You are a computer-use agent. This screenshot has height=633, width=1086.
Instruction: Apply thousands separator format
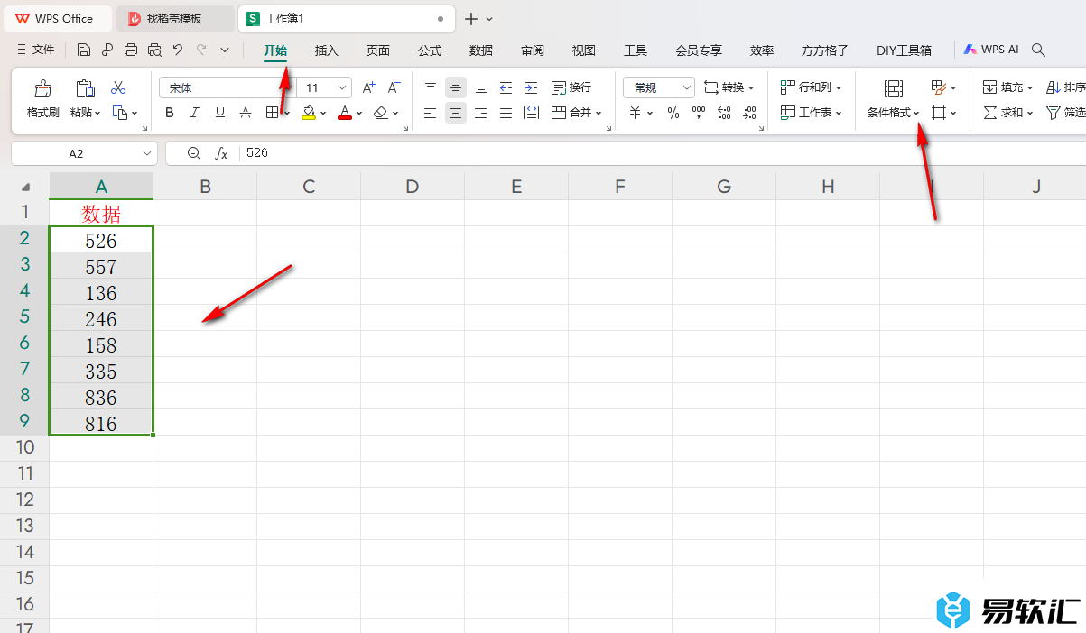699,113
